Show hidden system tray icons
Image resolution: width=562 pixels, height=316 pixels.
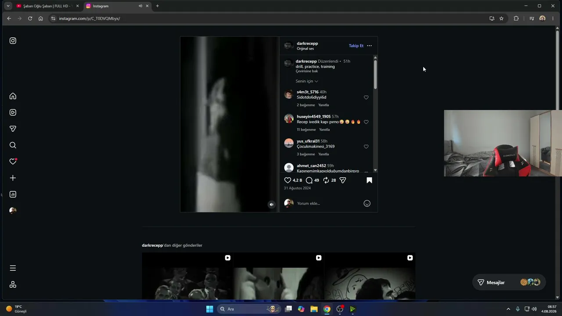point(508,309)
